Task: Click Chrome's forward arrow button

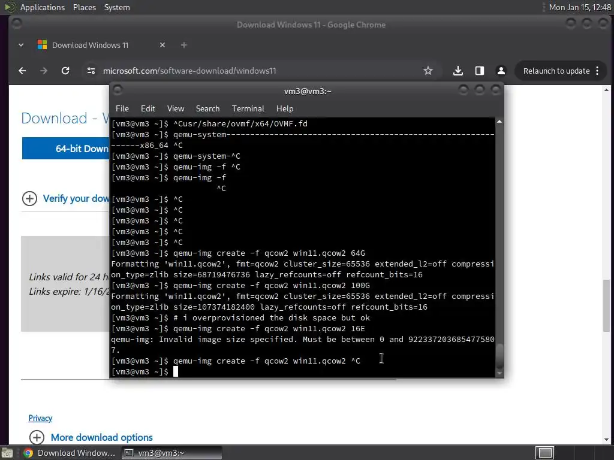Action: click(44, 71)
